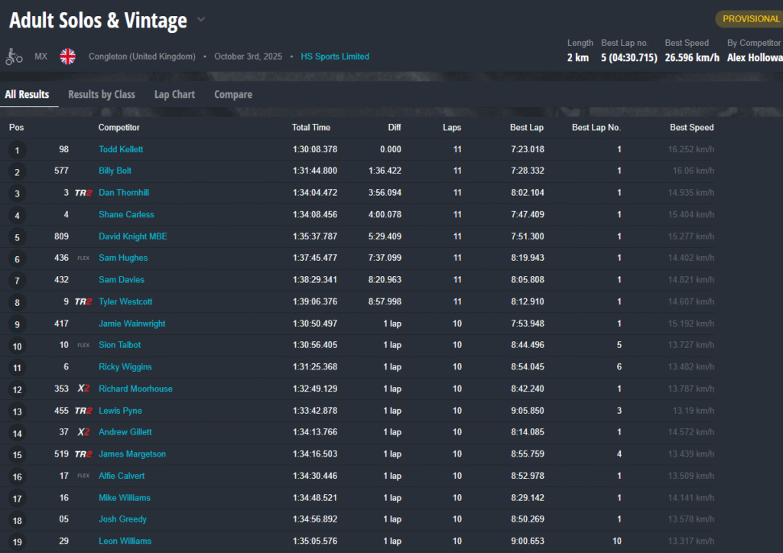Screen dimensions: 783x553
Task: Open Billy Bolt competitor link
Action: [x=115, y=171]
